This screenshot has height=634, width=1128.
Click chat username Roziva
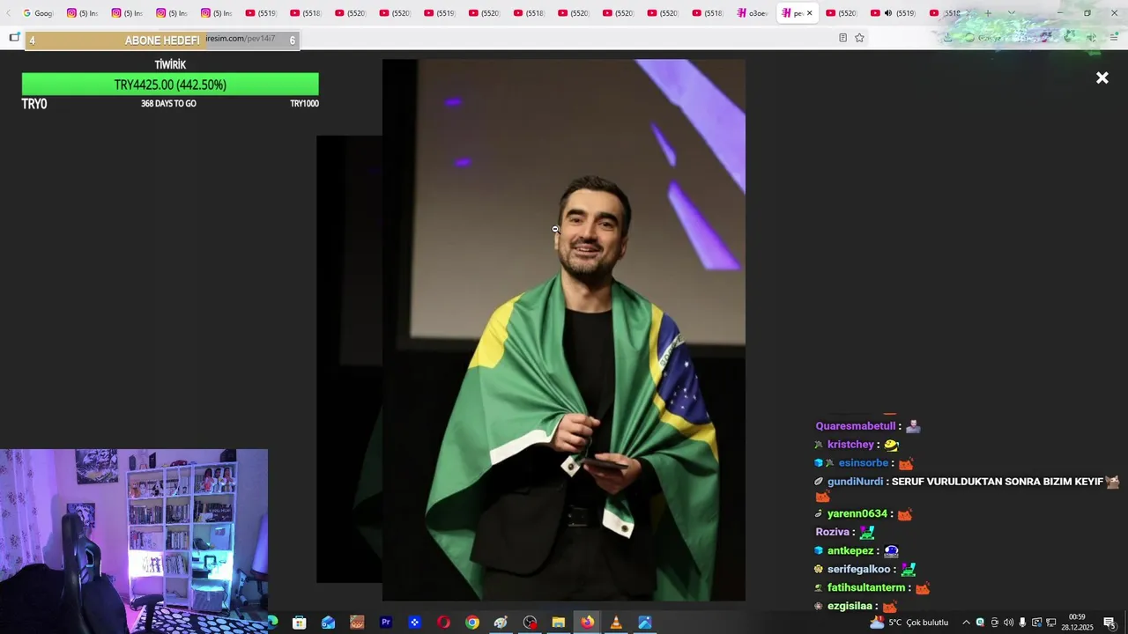833,532
